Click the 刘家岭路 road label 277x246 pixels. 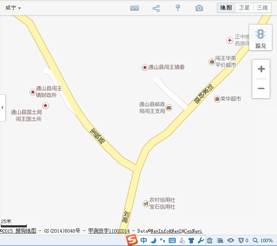[203, 94]
